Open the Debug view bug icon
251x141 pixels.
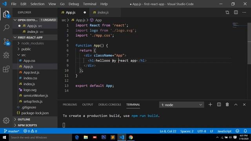(x=6, y=55)
